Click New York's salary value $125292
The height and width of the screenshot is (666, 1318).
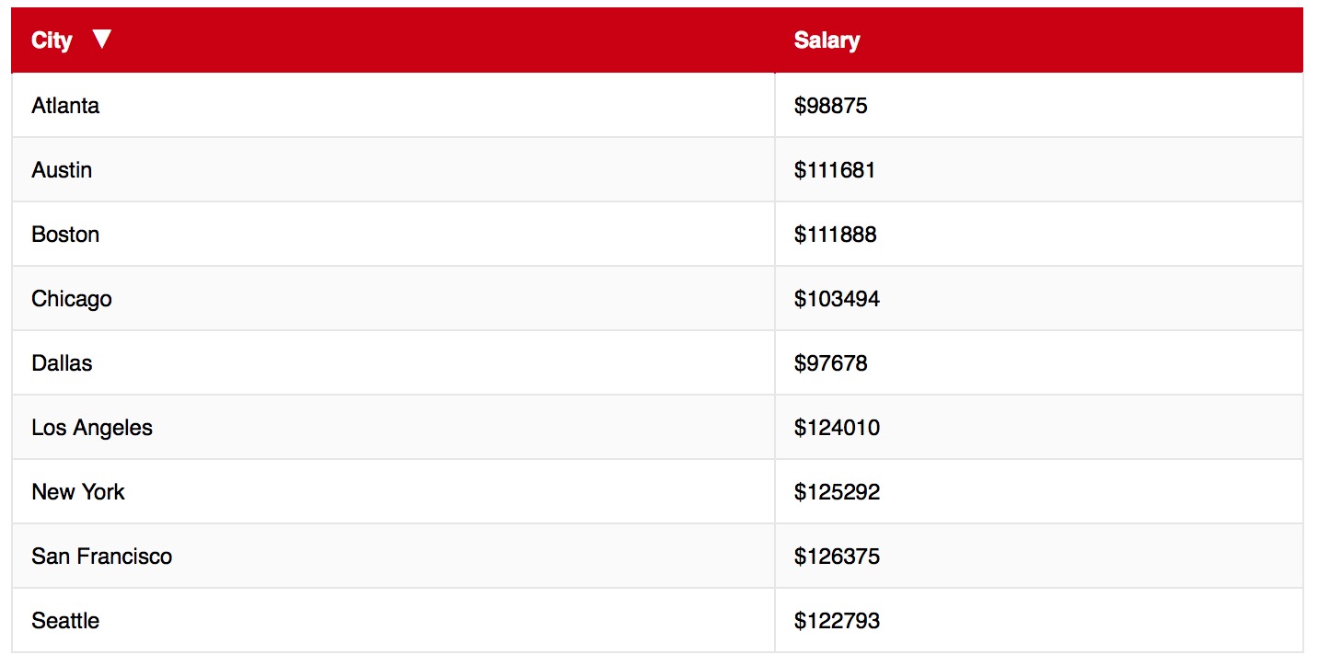click(x=837, y=492)
